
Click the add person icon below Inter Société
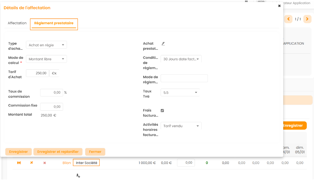coord(78,176)
